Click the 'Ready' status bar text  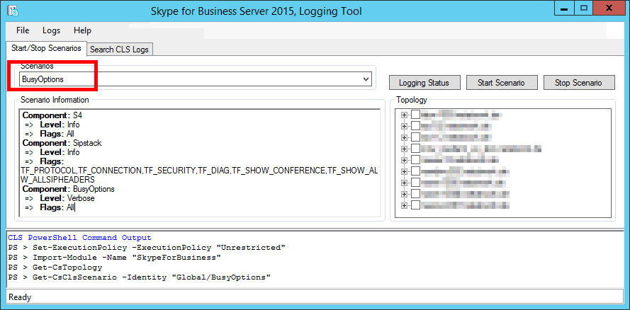20,297
